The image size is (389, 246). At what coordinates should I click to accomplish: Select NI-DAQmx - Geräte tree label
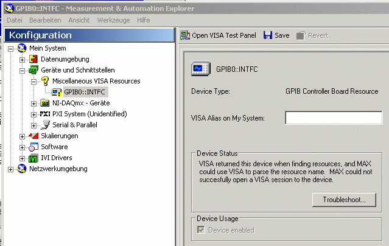81,103
